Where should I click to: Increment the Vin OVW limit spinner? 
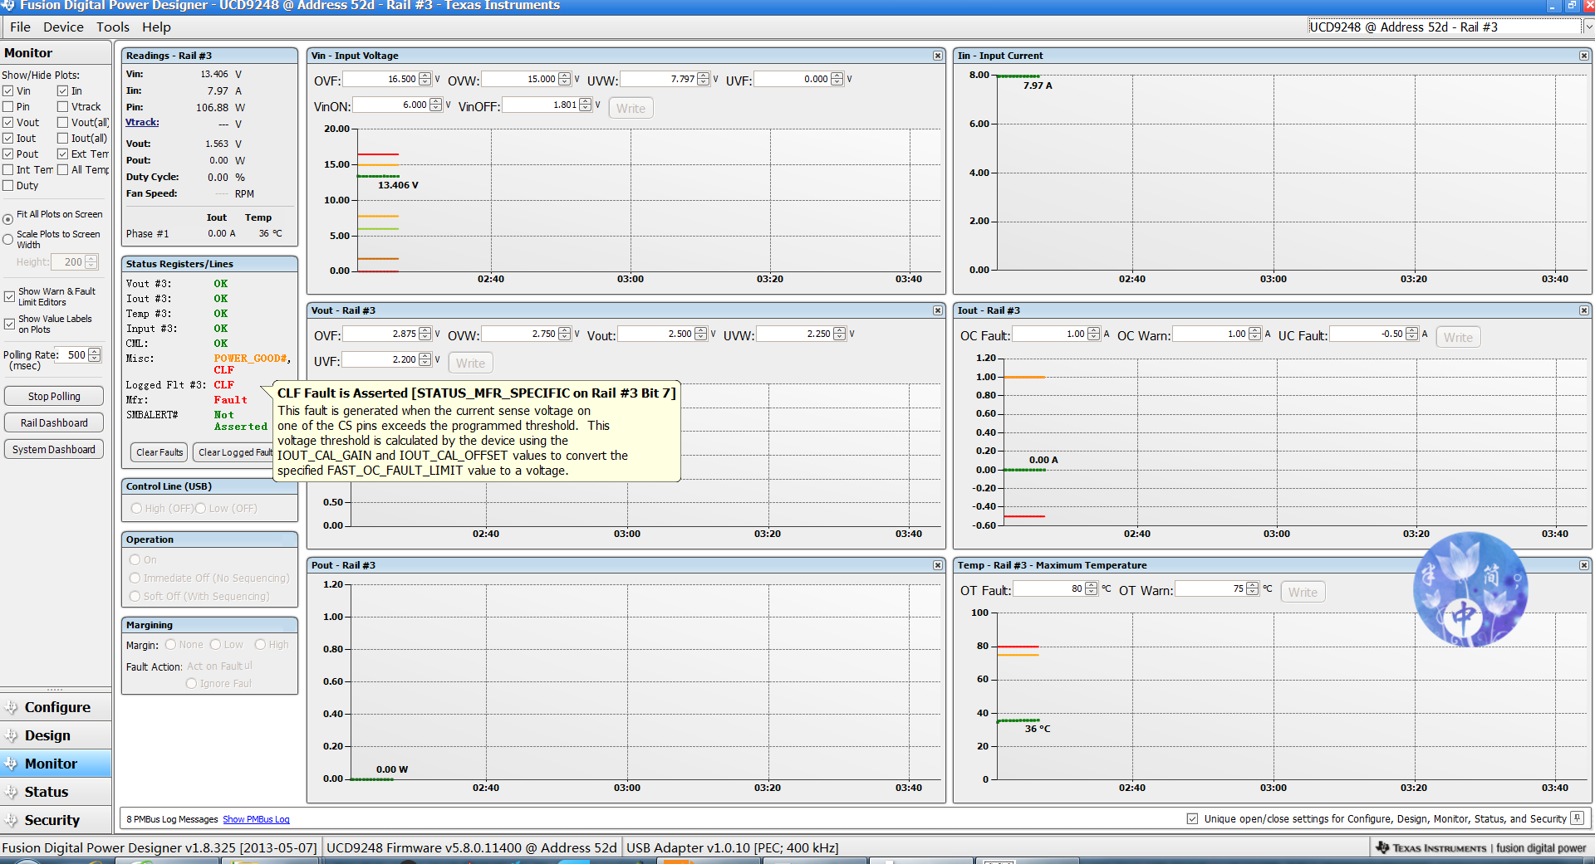click(565, 76)
